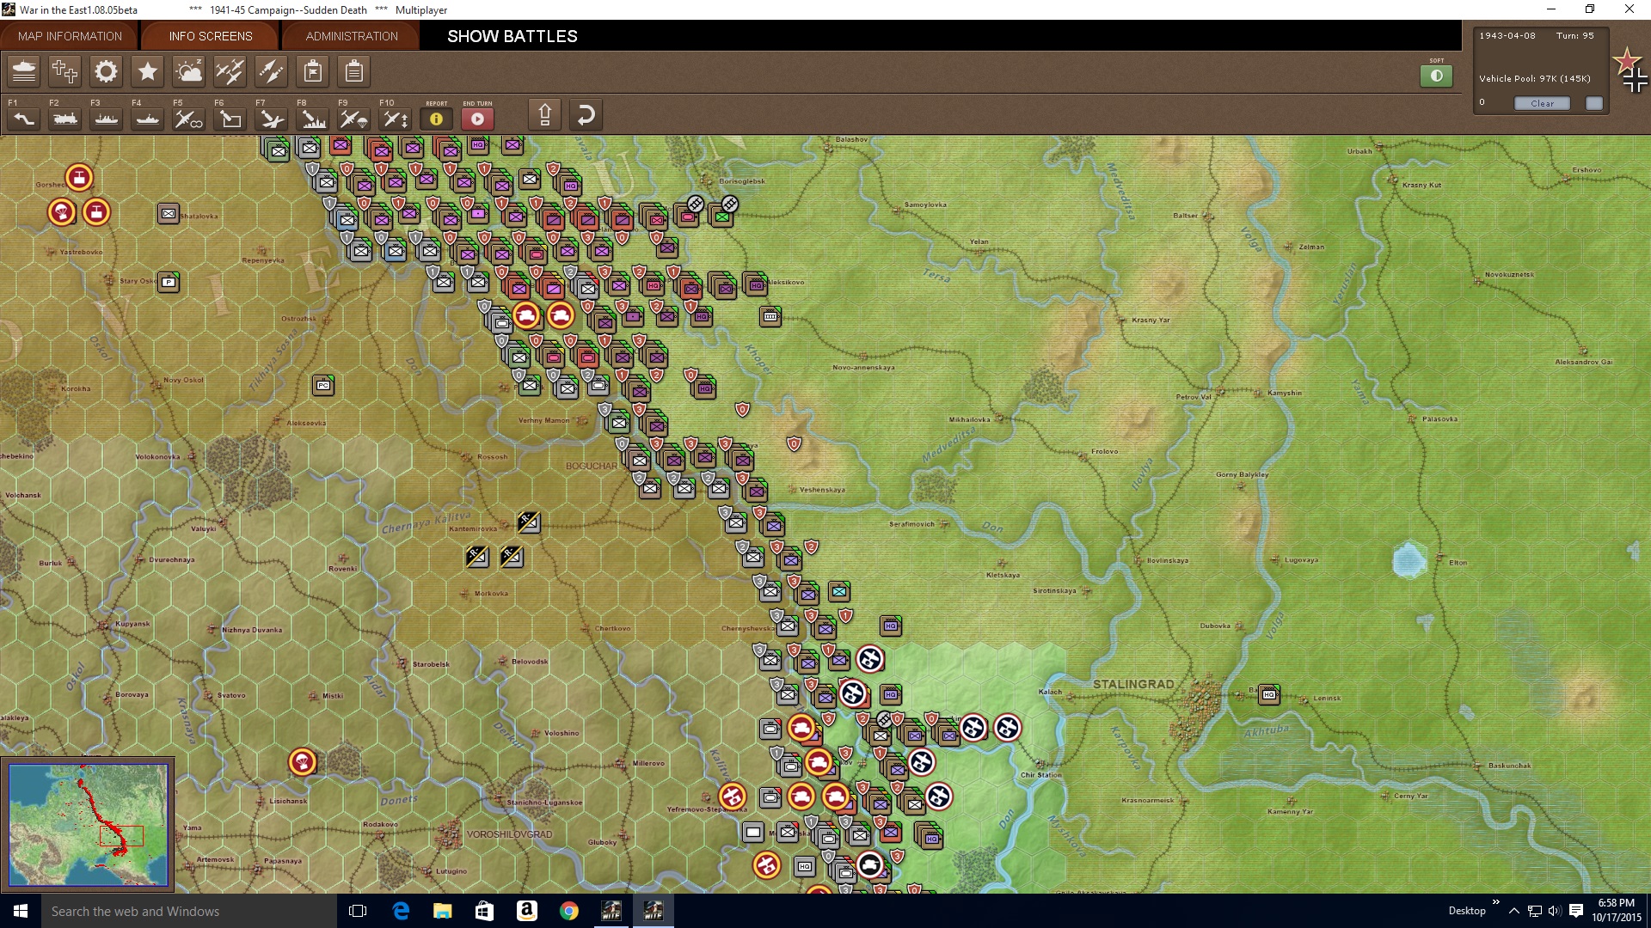
Task: Launch Microsoft Edge from the taskbar
Action: (x=401, y=911)
